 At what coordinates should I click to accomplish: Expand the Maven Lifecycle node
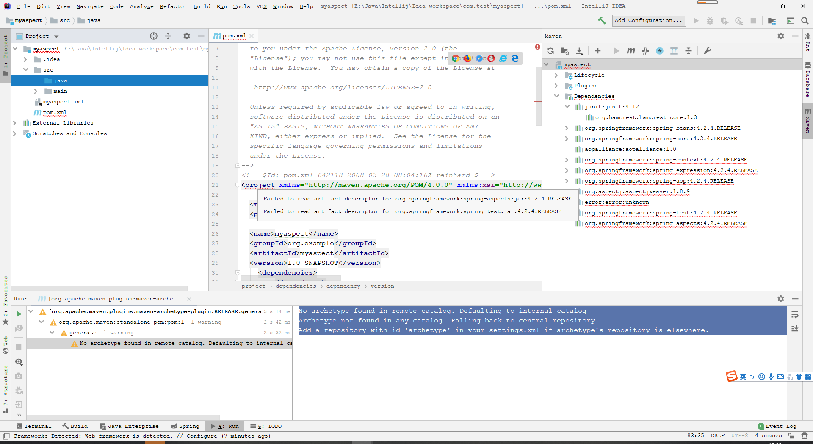(x=556, y=75)
